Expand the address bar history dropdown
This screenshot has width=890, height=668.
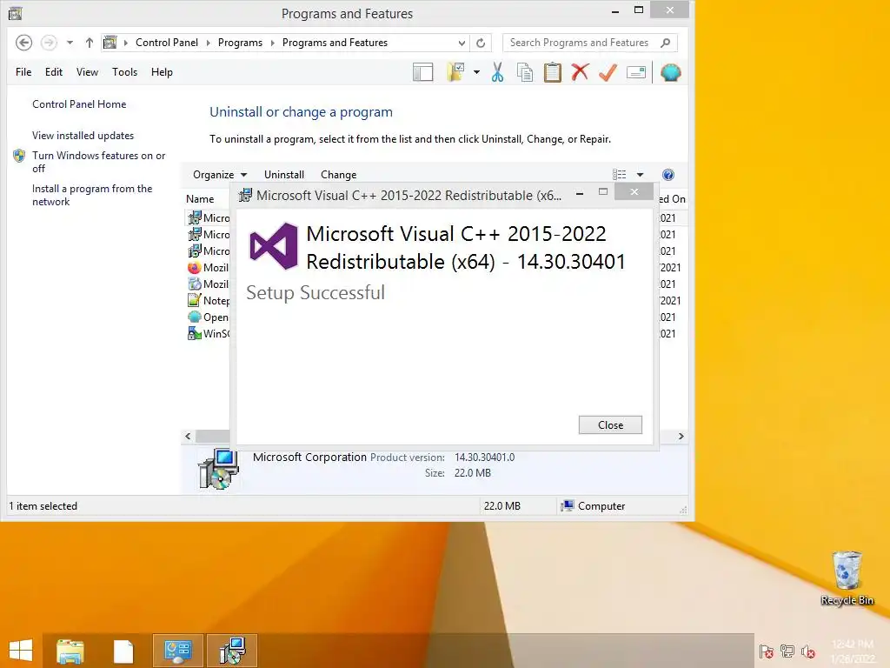pyautogui.click(x=462, y=43)
